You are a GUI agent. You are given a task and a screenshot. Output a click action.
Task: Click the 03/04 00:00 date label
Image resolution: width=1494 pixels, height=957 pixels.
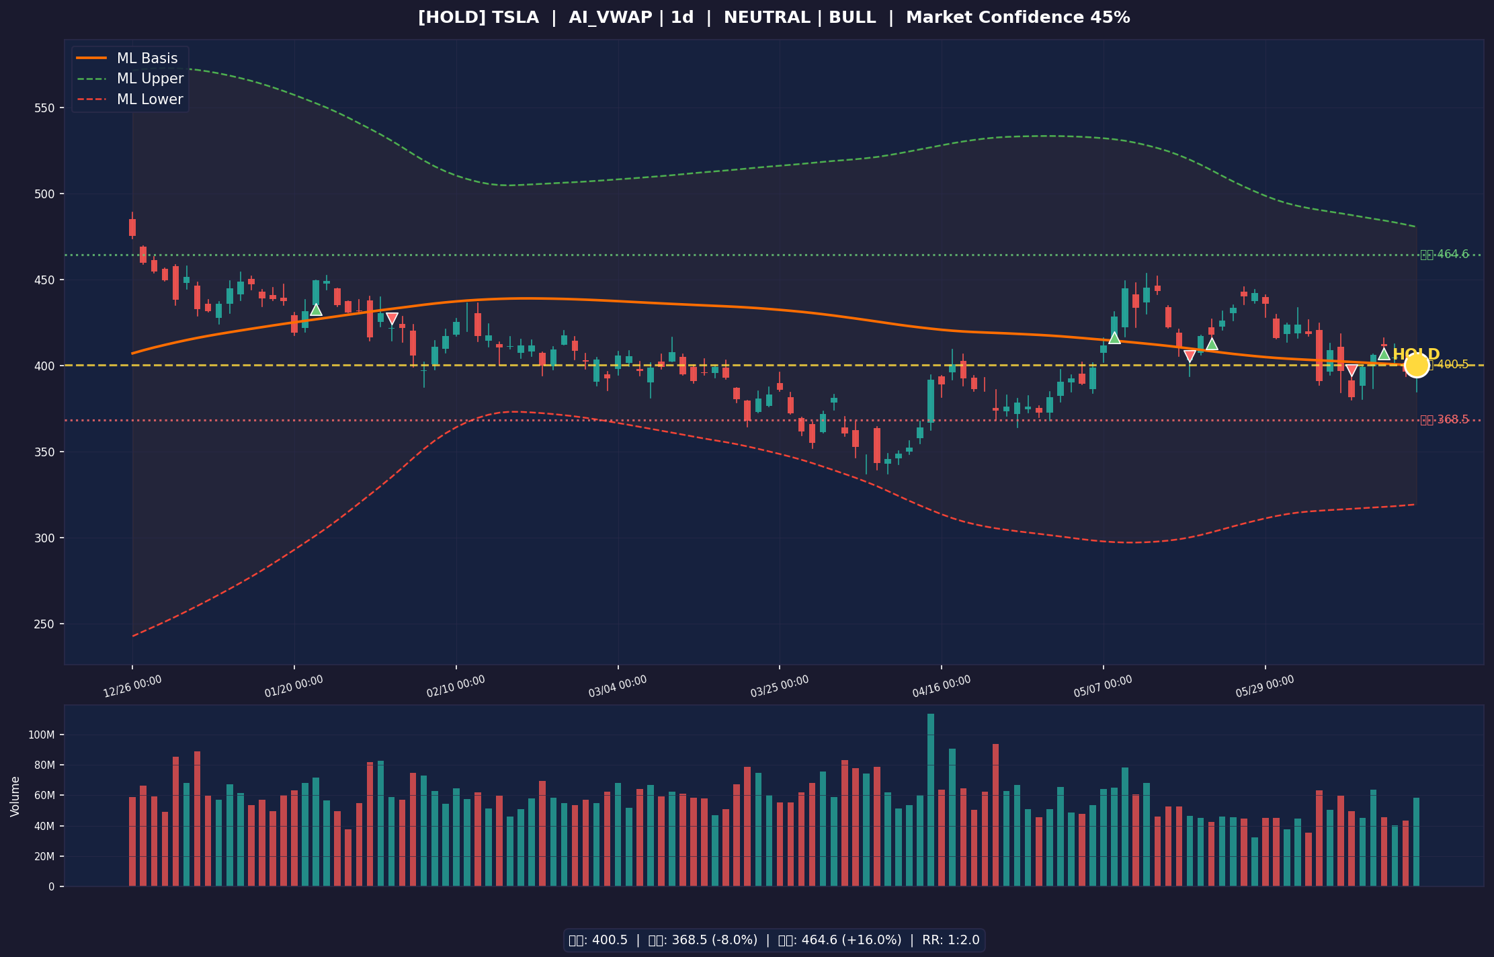tap(618, 686)
